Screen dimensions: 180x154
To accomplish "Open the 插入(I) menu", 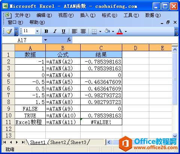I will [88, 15].
